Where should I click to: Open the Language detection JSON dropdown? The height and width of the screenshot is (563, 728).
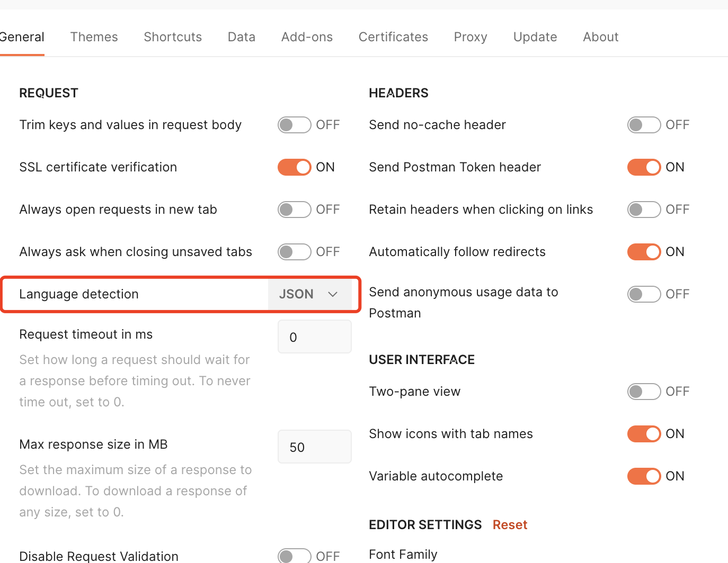point(309,294)
